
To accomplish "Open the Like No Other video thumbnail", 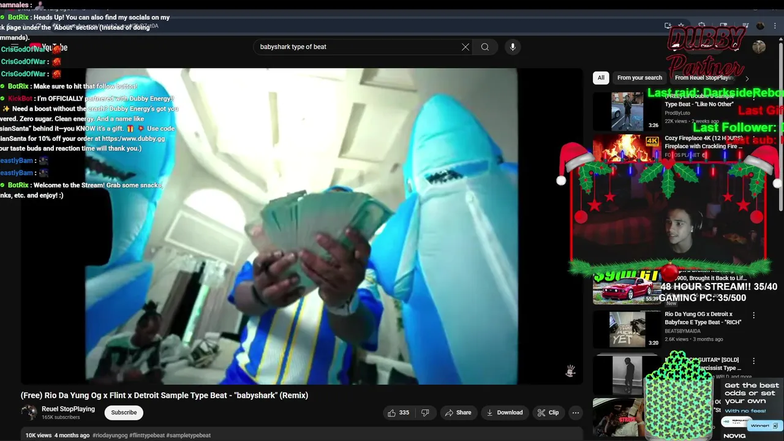I will 627,111.
